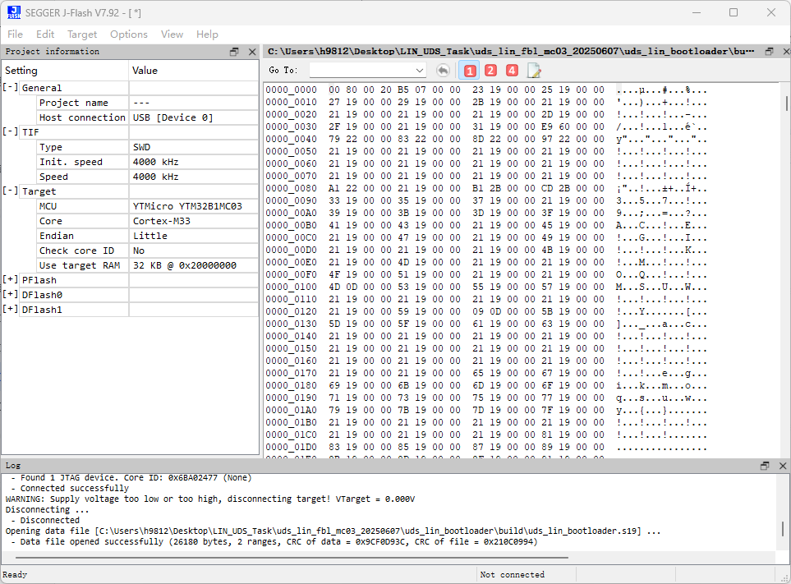Click the Log horizontal scrollbar
Viewport: 791px width, 584px height.
tap(292, 557)
